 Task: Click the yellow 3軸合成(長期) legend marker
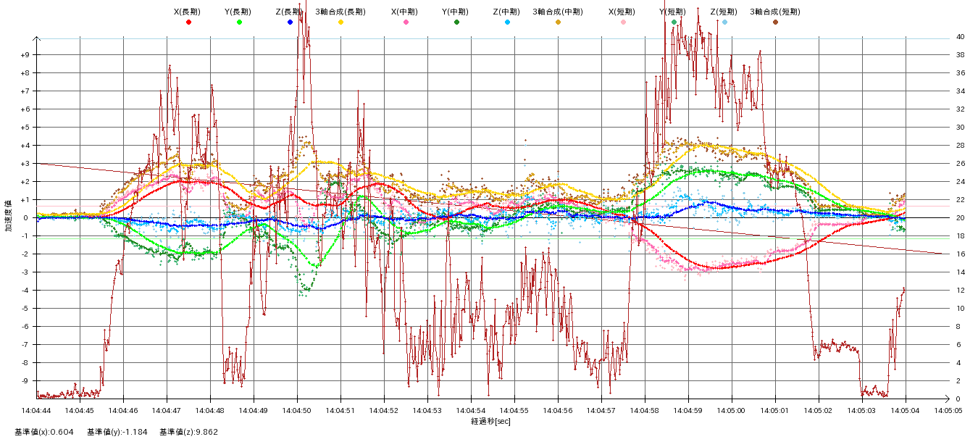point(340,22)
